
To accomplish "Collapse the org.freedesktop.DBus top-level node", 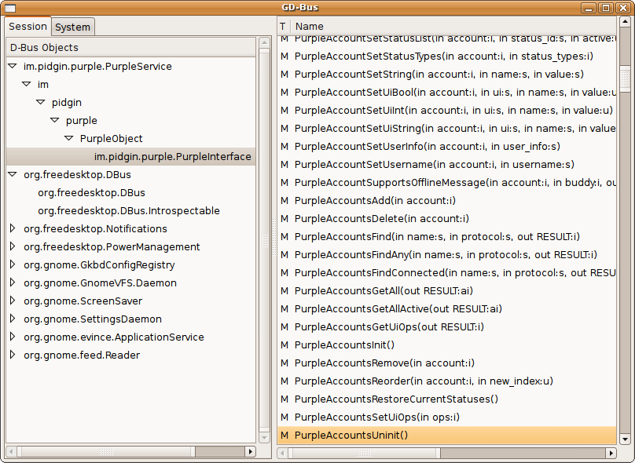I will click(13, 174).
